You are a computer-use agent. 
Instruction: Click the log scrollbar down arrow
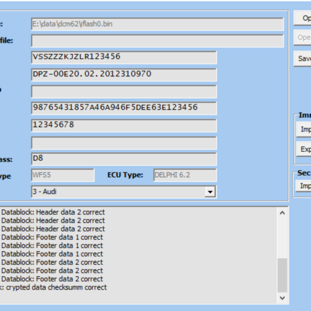tap(282, 298)
